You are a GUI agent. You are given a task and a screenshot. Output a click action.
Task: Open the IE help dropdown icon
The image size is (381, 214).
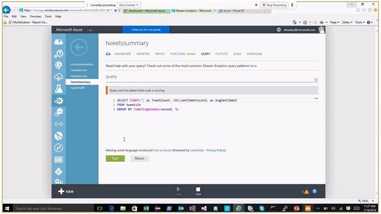(x=370, y=23)
